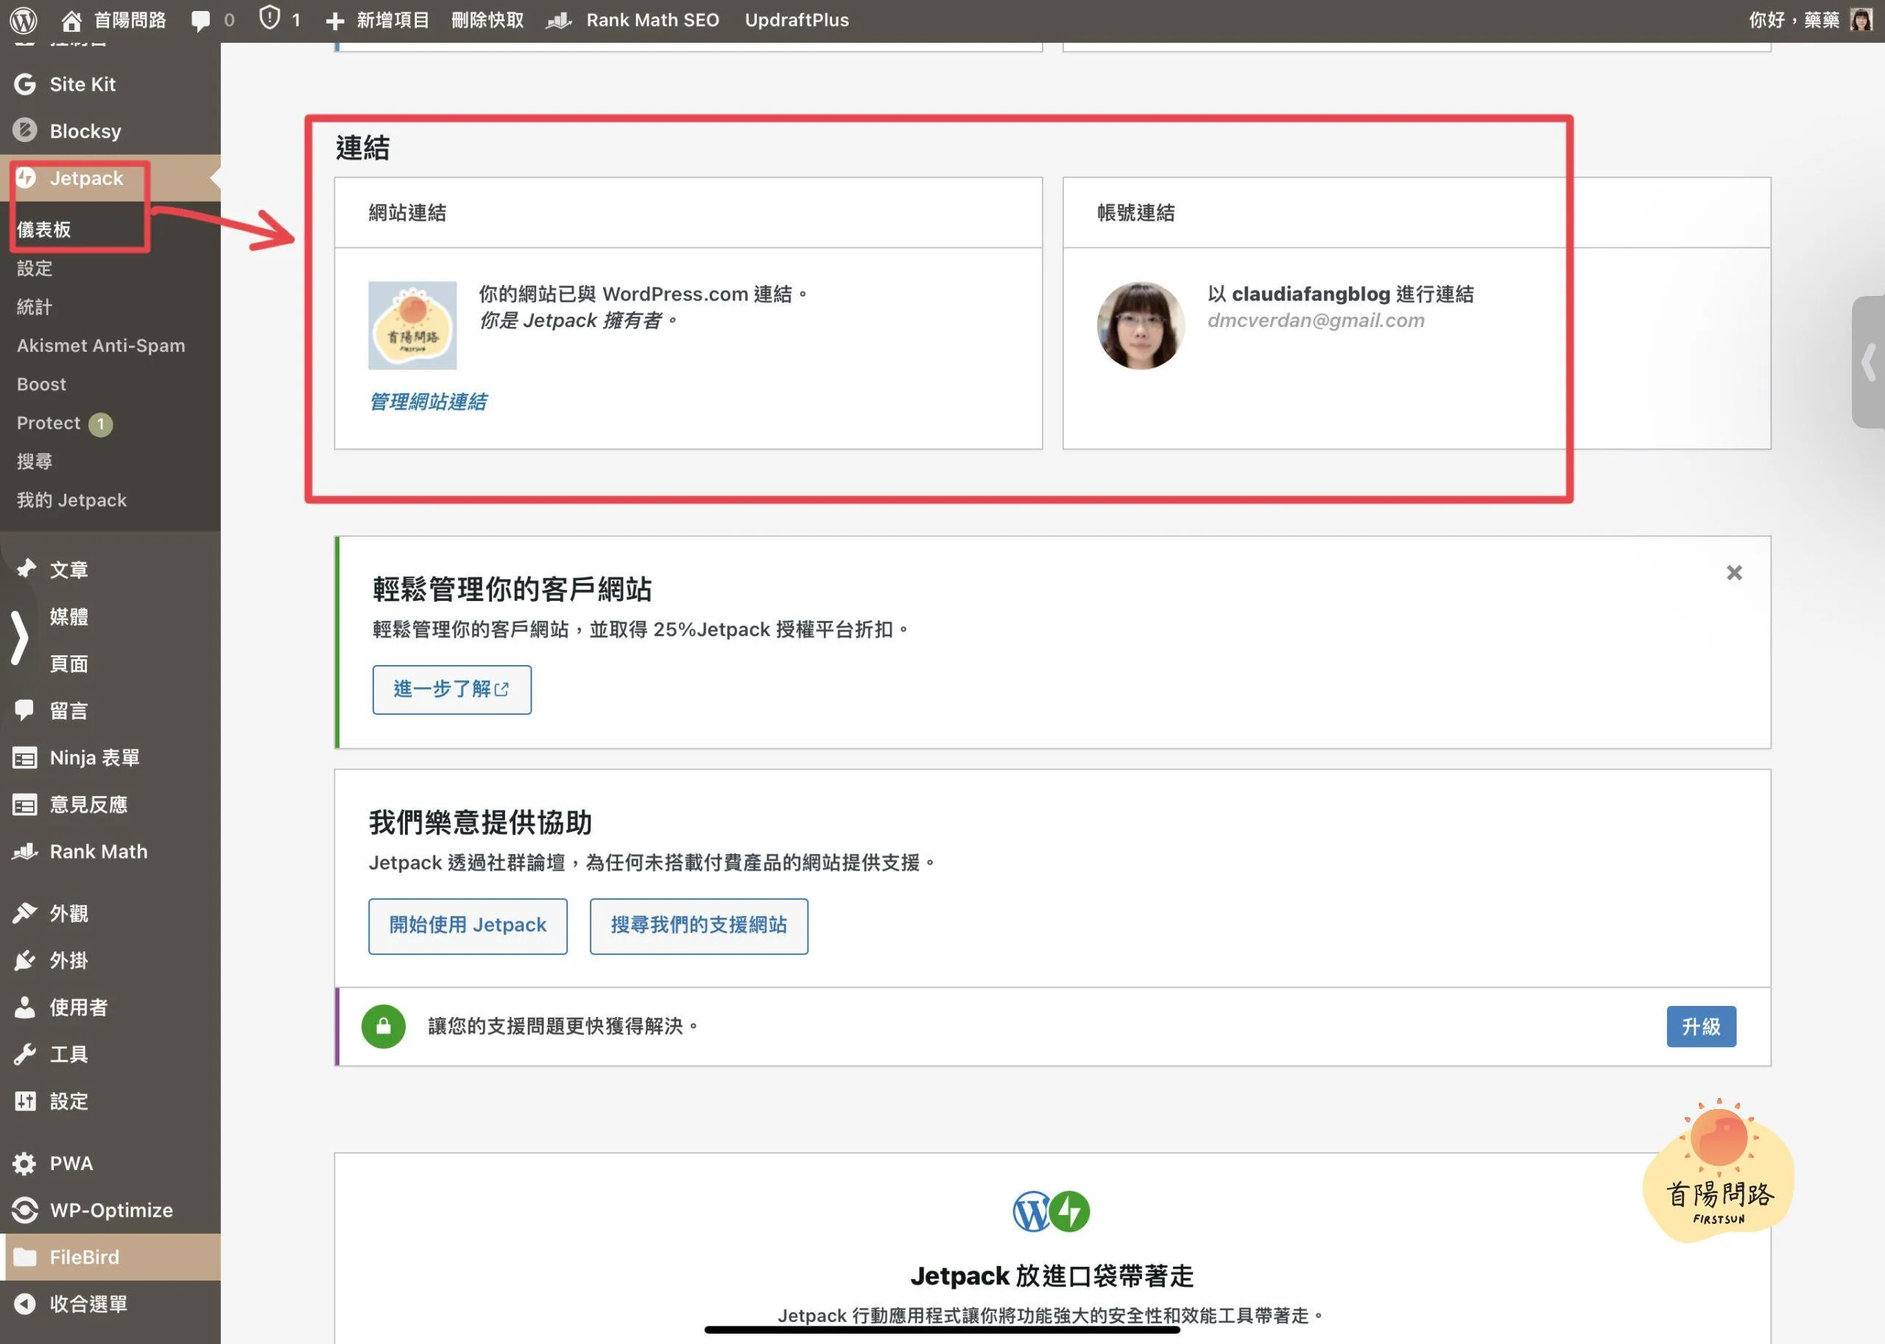The height and width of the screenshot is (1344, 1885).
Task: Click the site logo thumbnail in 網站連結
Action: [412, 326]
